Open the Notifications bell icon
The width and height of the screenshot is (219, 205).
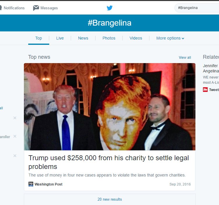[1, 8]
